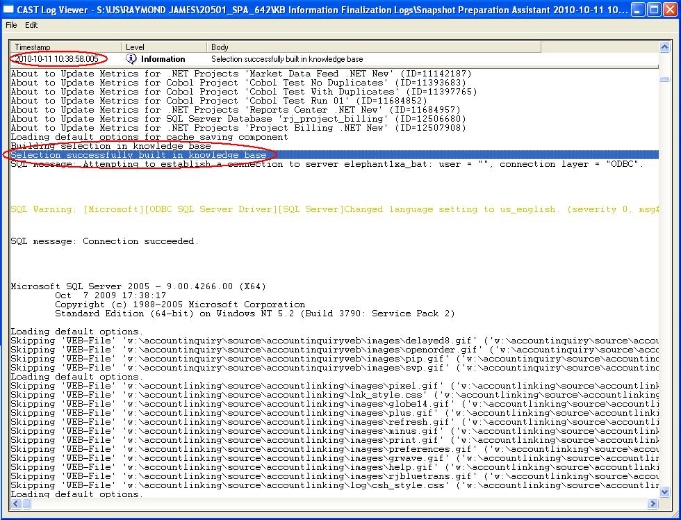Click the Timestamp column header
Viewport: 681px width, 520px height.
click(65, 47)
